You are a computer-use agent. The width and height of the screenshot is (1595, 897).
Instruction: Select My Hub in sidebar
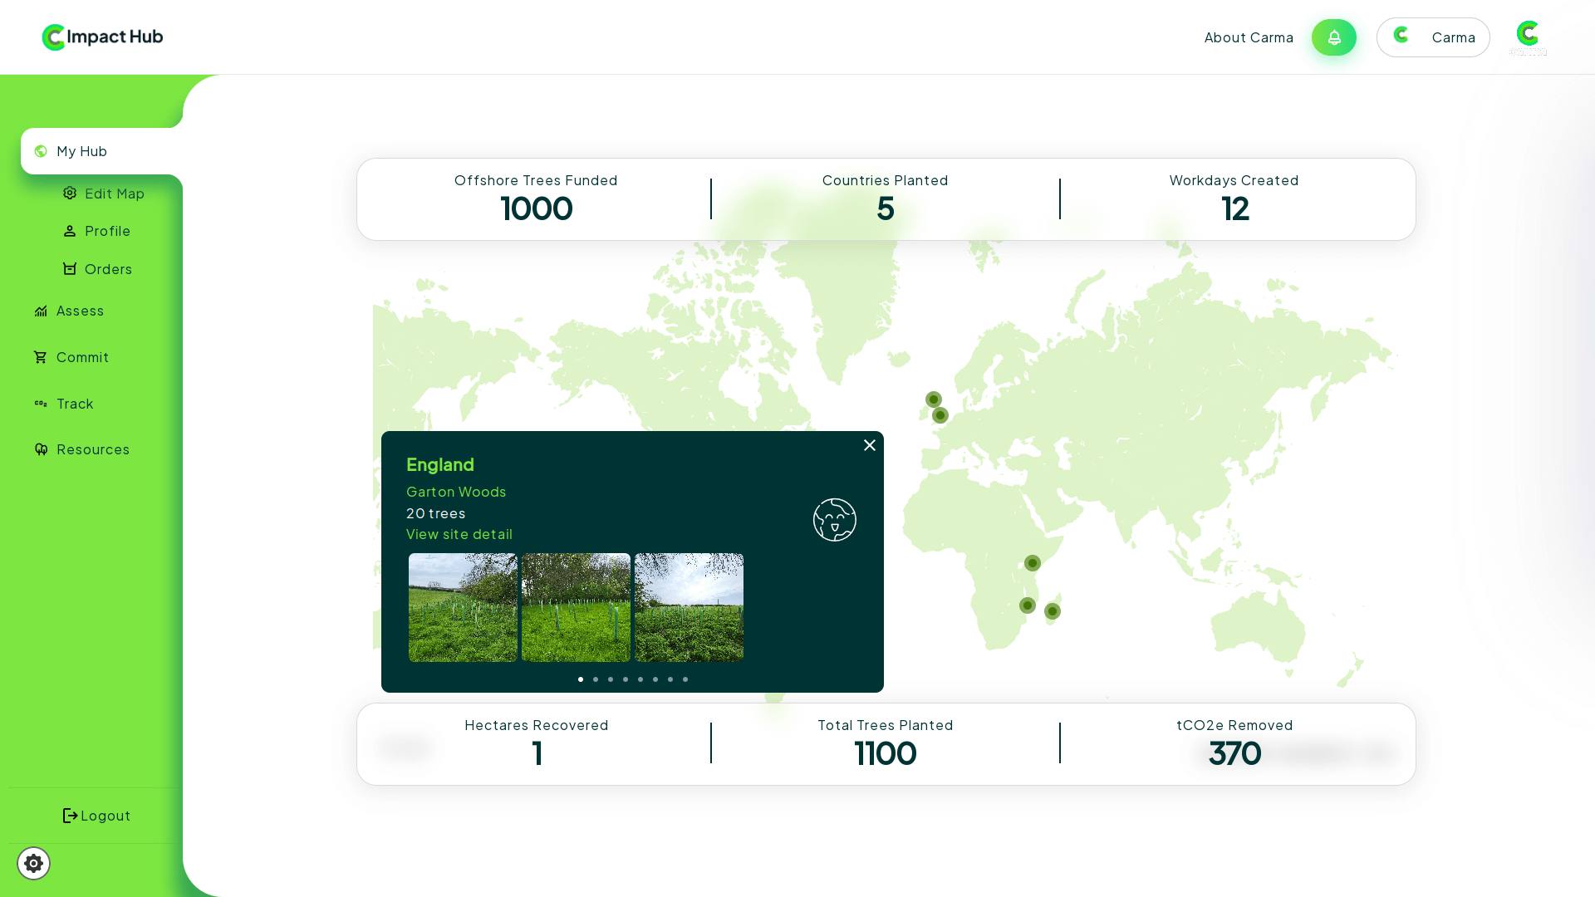[x=81, y=151]
